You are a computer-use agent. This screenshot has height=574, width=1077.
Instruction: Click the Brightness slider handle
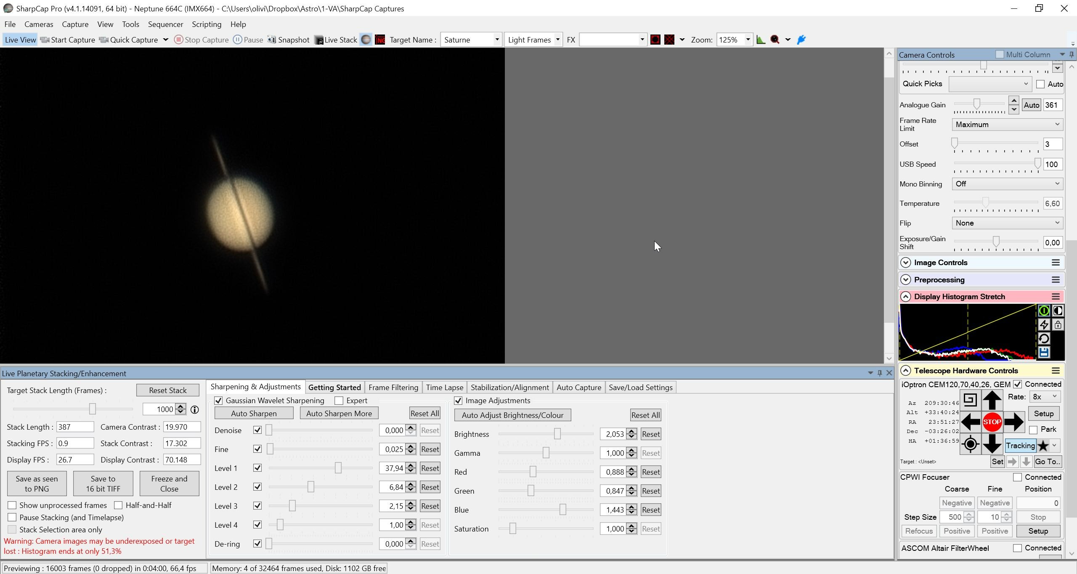pos(557,434)
